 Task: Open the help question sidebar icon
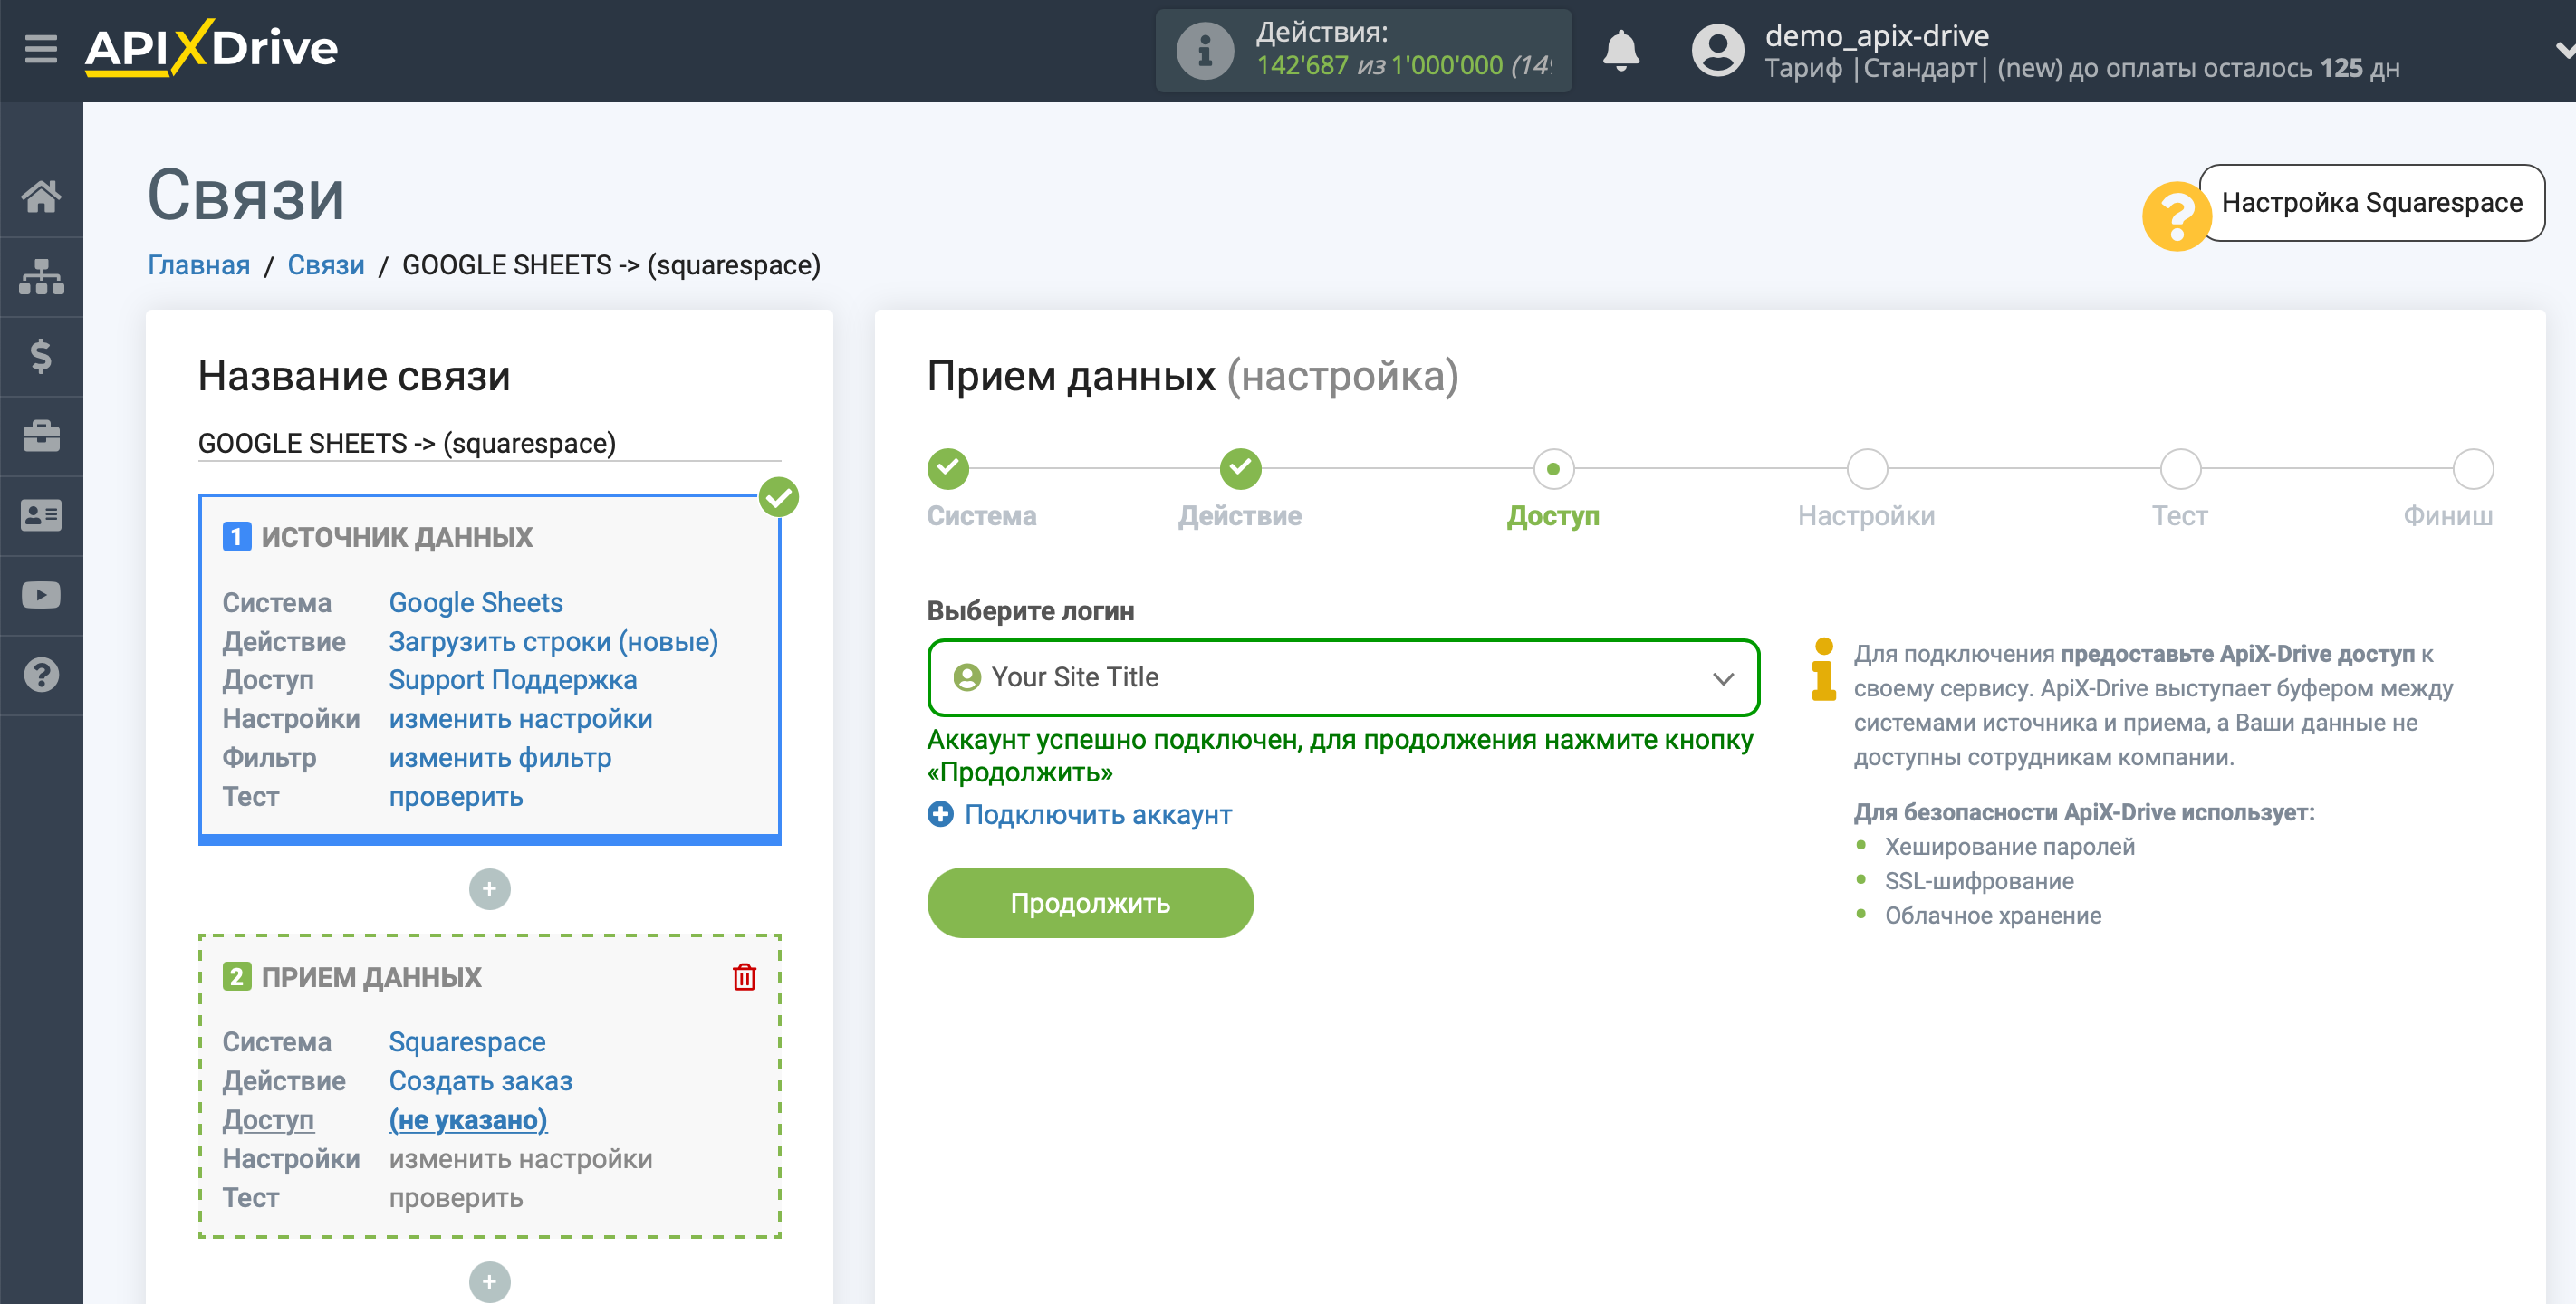(41, 675)
